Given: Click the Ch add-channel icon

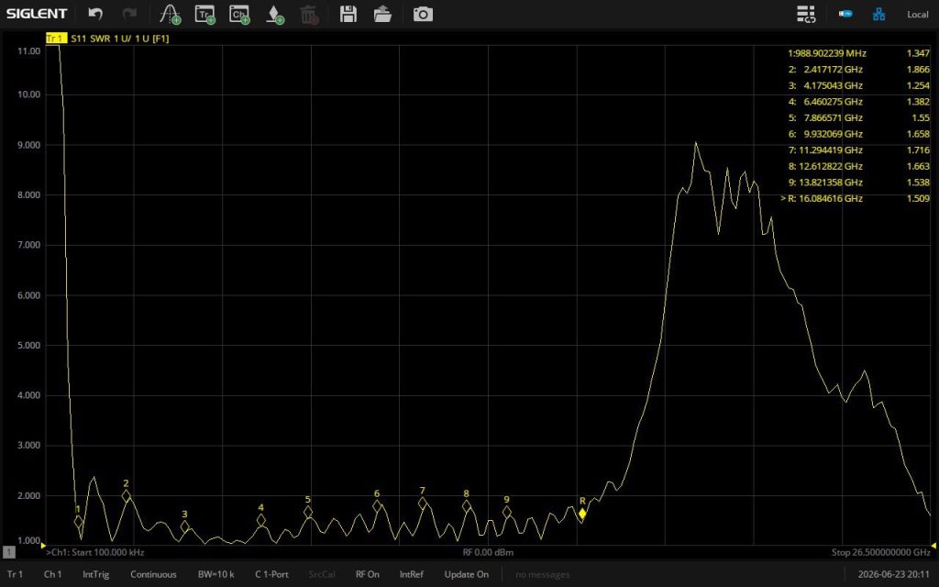Looking at the screenshot, I should click(239, 14).
